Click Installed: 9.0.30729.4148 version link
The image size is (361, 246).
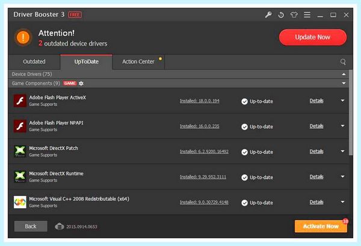coord(204,202)
